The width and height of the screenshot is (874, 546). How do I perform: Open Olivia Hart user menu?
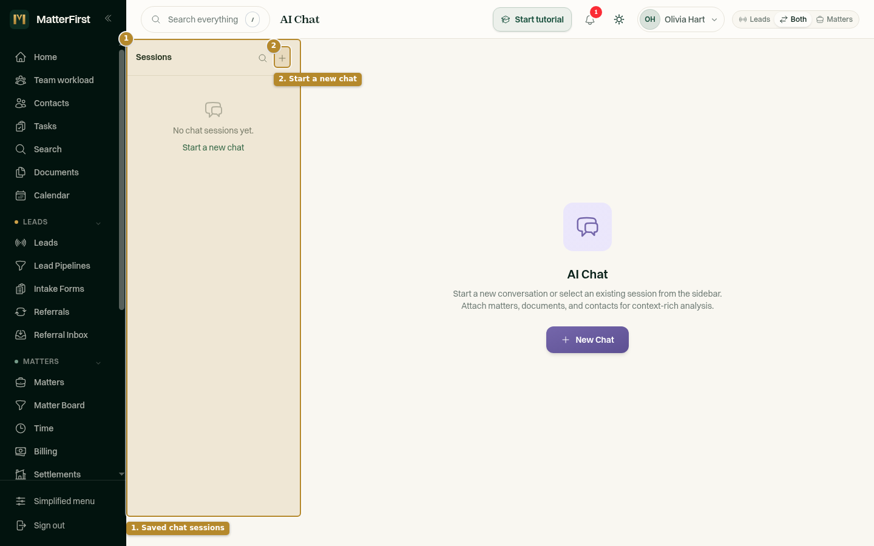(x=681, y=19)
